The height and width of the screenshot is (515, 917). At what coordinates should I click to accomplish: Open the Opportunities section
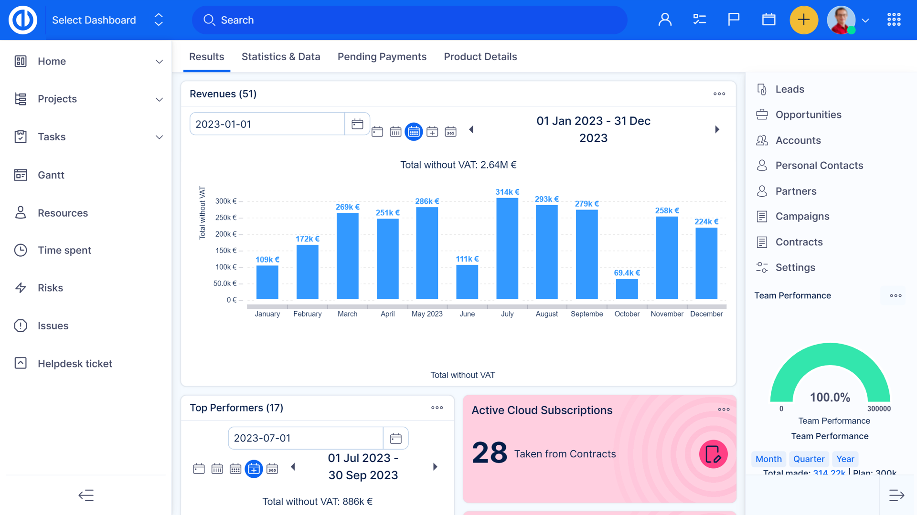[808, 115]
